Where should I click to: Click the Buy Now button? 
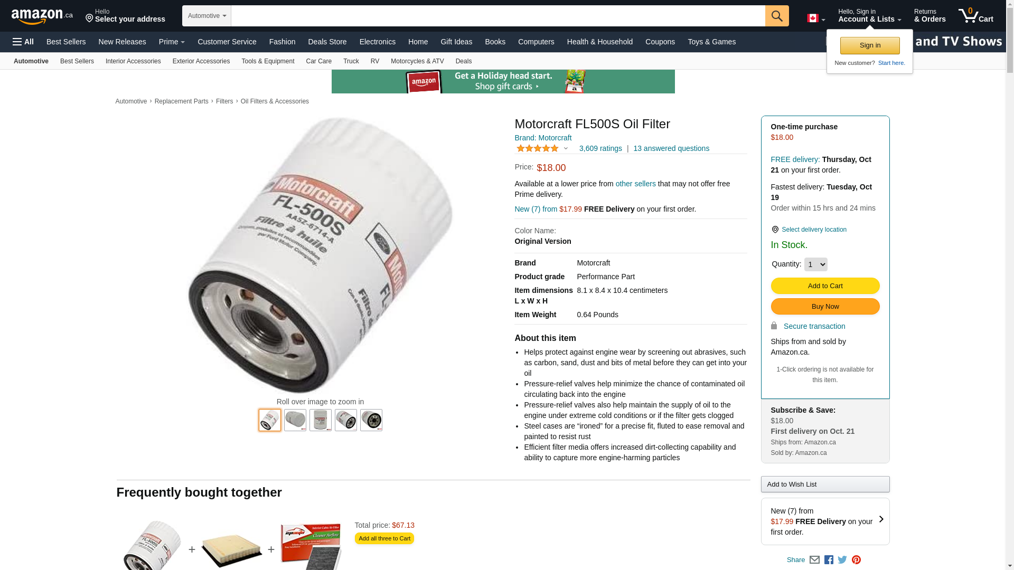tap(825, 307)
